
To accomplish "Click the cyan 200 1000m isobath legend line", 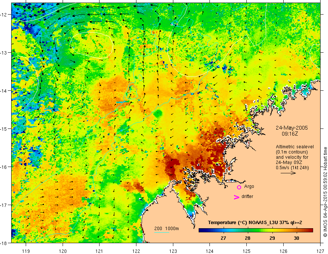I will (162, 232).
